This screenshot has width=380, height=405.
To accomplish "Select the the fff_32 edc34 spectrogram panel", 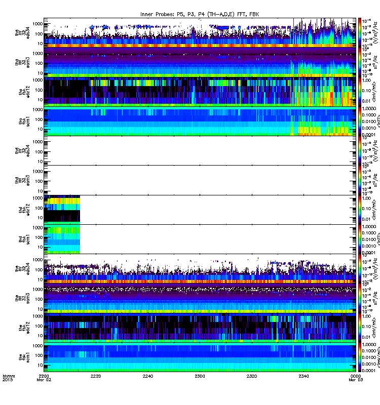I will (200, 269).
